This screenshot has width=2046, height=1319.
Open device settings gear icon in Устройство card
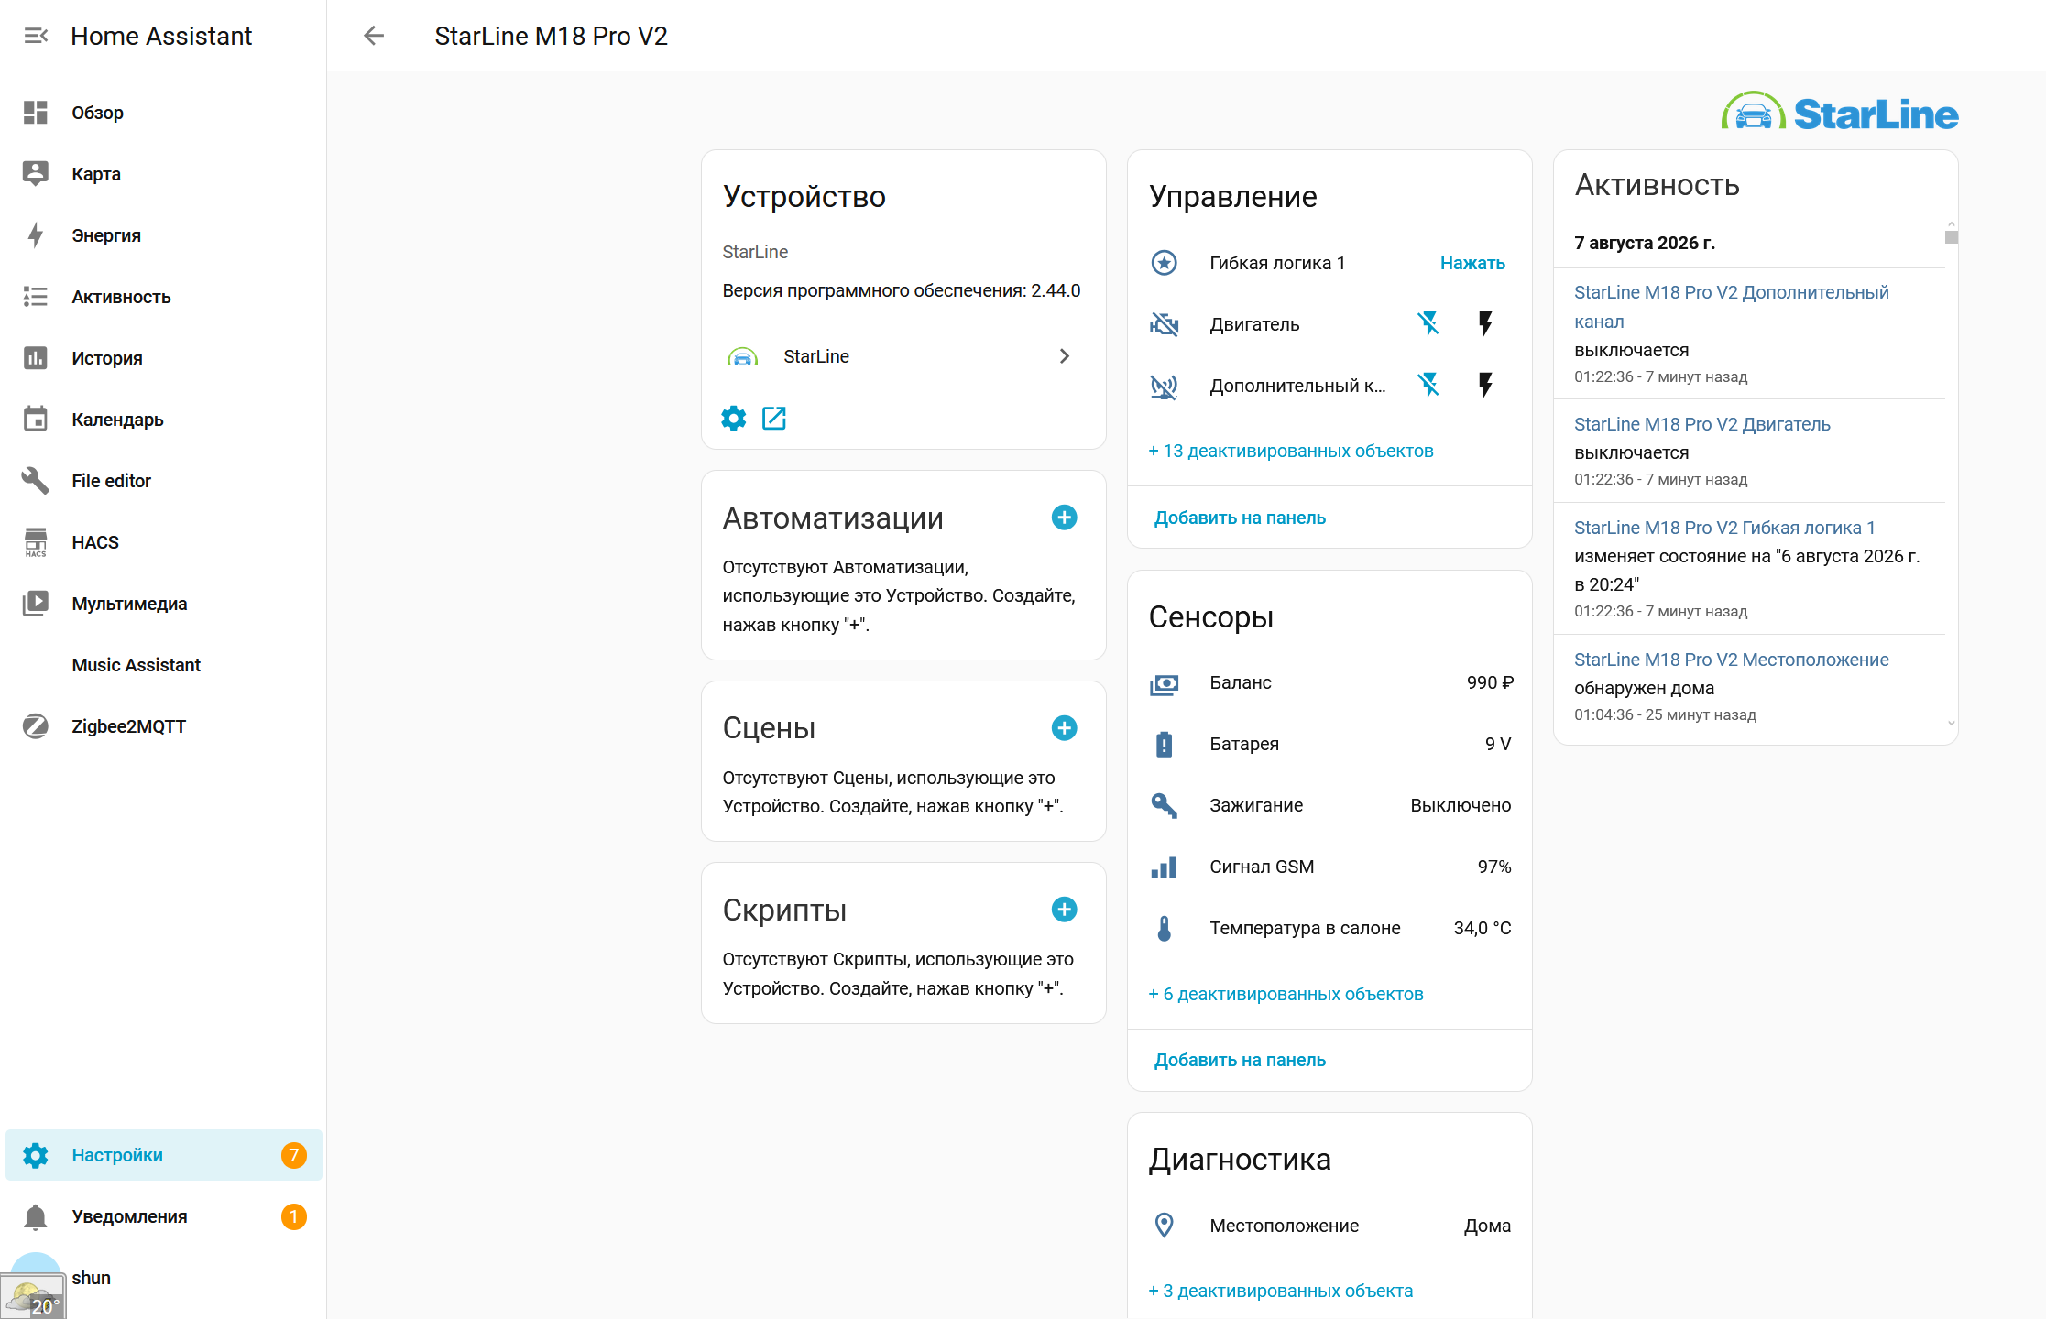point(734,419)
